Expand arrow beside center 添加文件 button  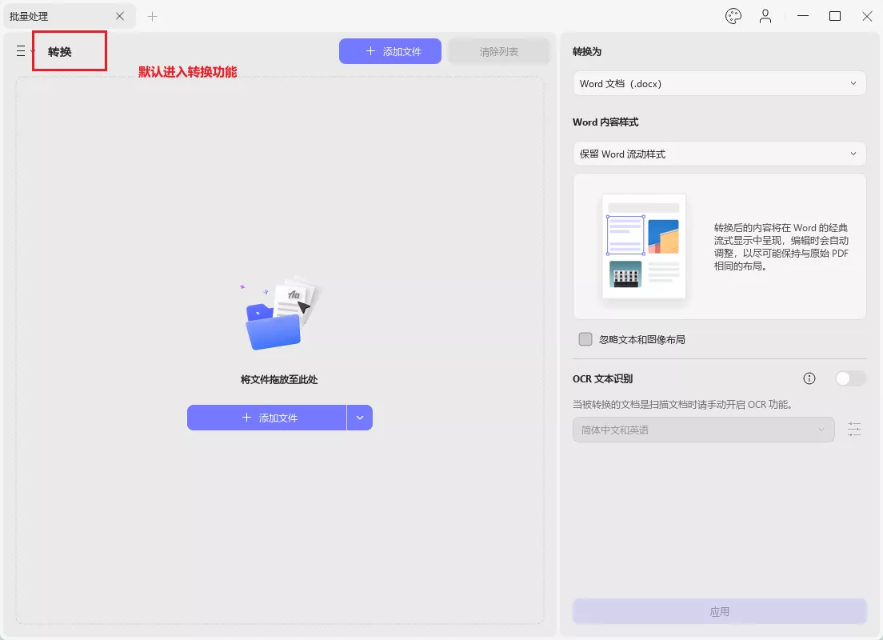pyautogui.click(x=360, y=418)
